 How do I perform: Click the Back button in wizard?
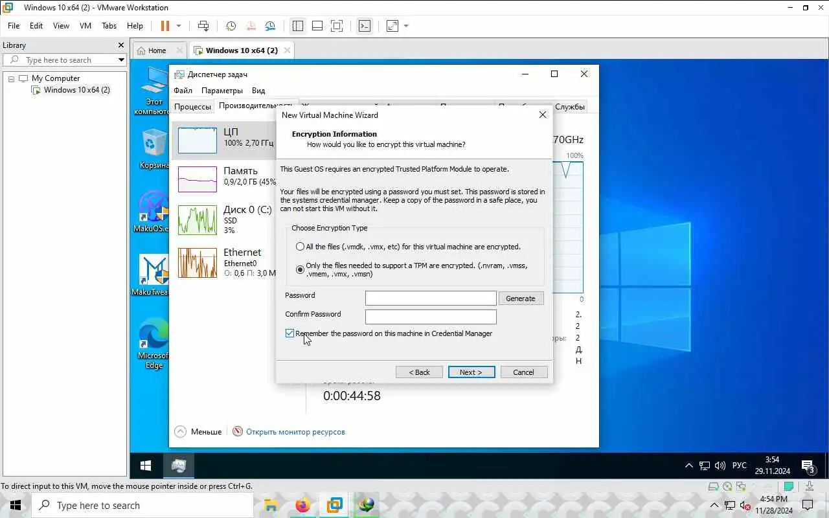(x=419, y=372)
